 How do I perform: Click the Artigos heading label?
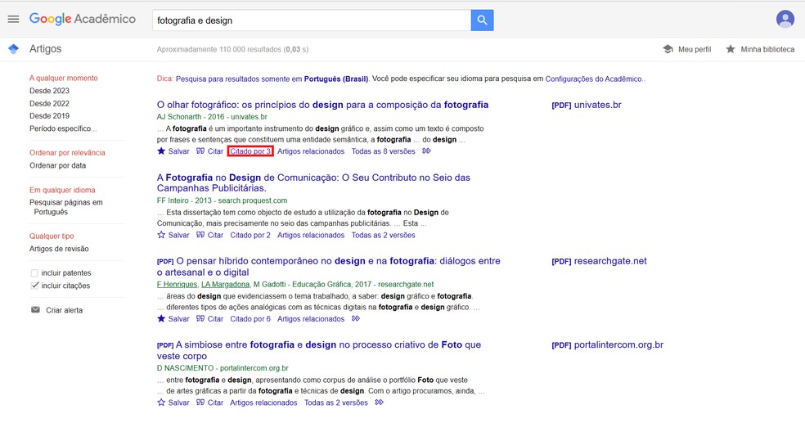[x=45, y=49]
